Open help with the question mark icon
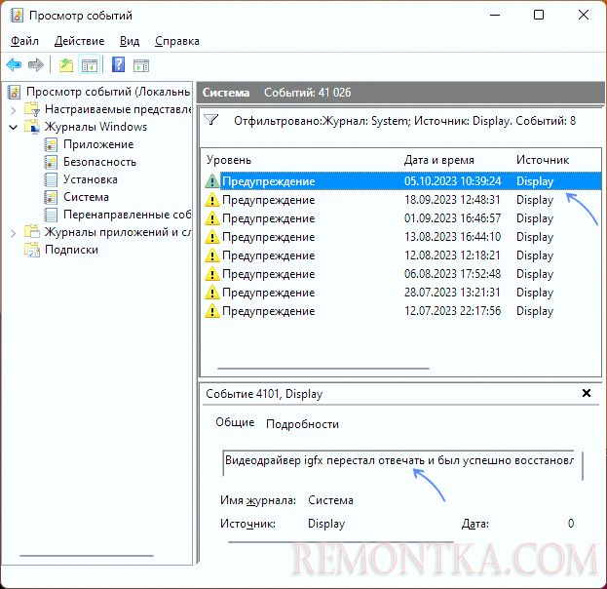The image size is (607, 589). [119, 64]
